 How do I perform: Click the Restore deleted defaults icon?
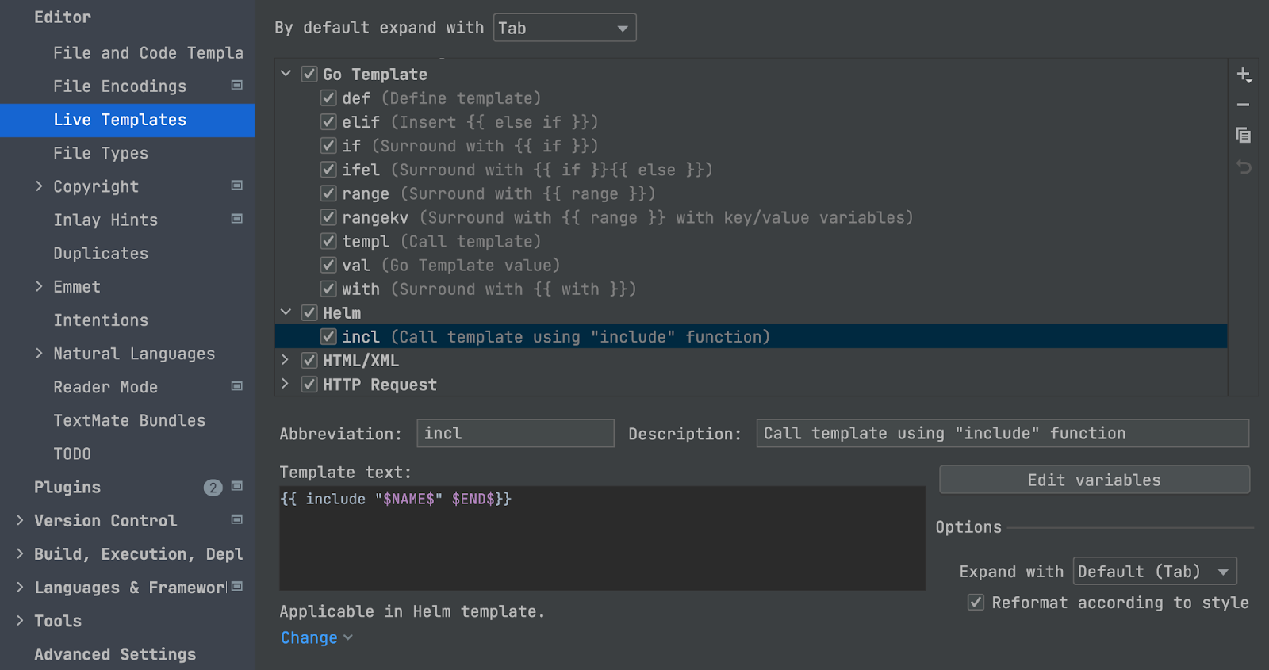[1243, 167]
